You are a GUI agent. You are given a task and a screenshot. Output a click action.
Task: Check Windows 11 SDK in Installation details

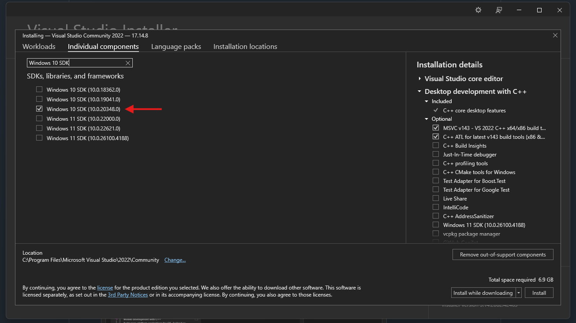[x=436, y=225]
